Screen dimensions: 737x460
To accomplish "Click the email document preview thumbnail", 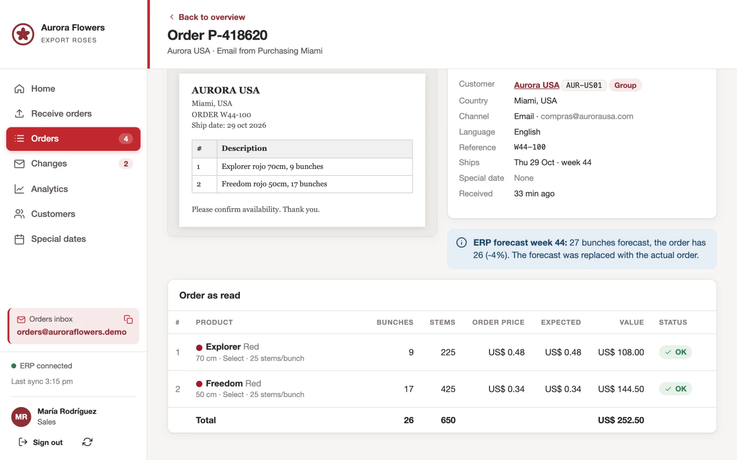I will [302, 150].
